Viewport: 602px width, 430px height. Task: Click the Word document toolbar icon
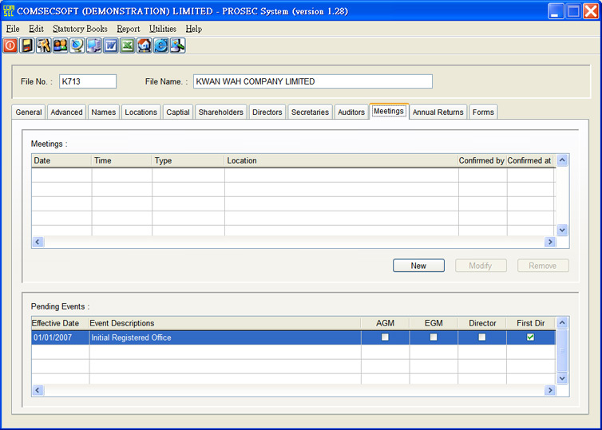click(x=110, y=45)
